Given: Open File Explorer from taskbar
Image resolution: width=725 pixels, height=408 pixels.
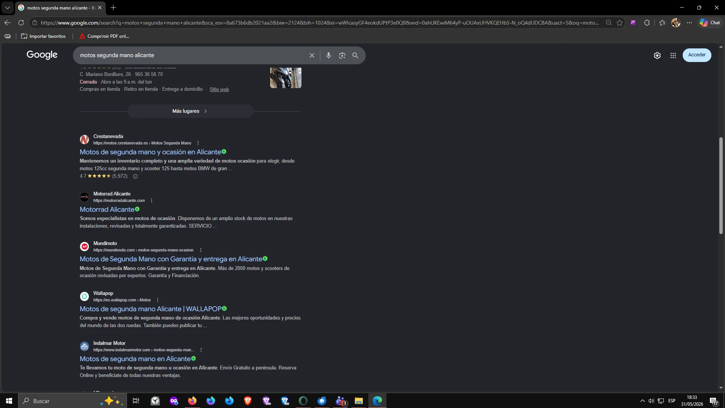Looking at the screenshot, I should [359, 401].
